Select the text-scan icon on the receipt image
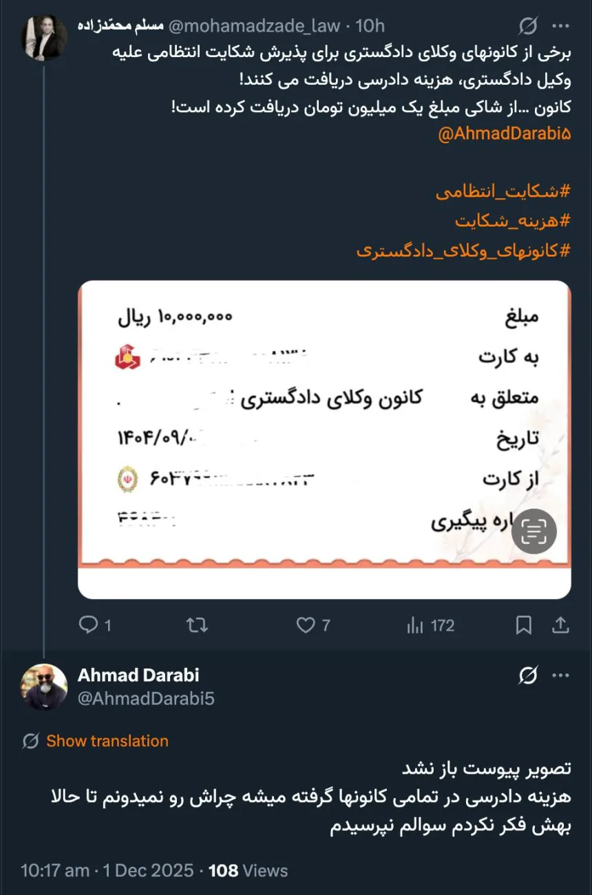This screenshot has height=895, width=592. point(533,531)
